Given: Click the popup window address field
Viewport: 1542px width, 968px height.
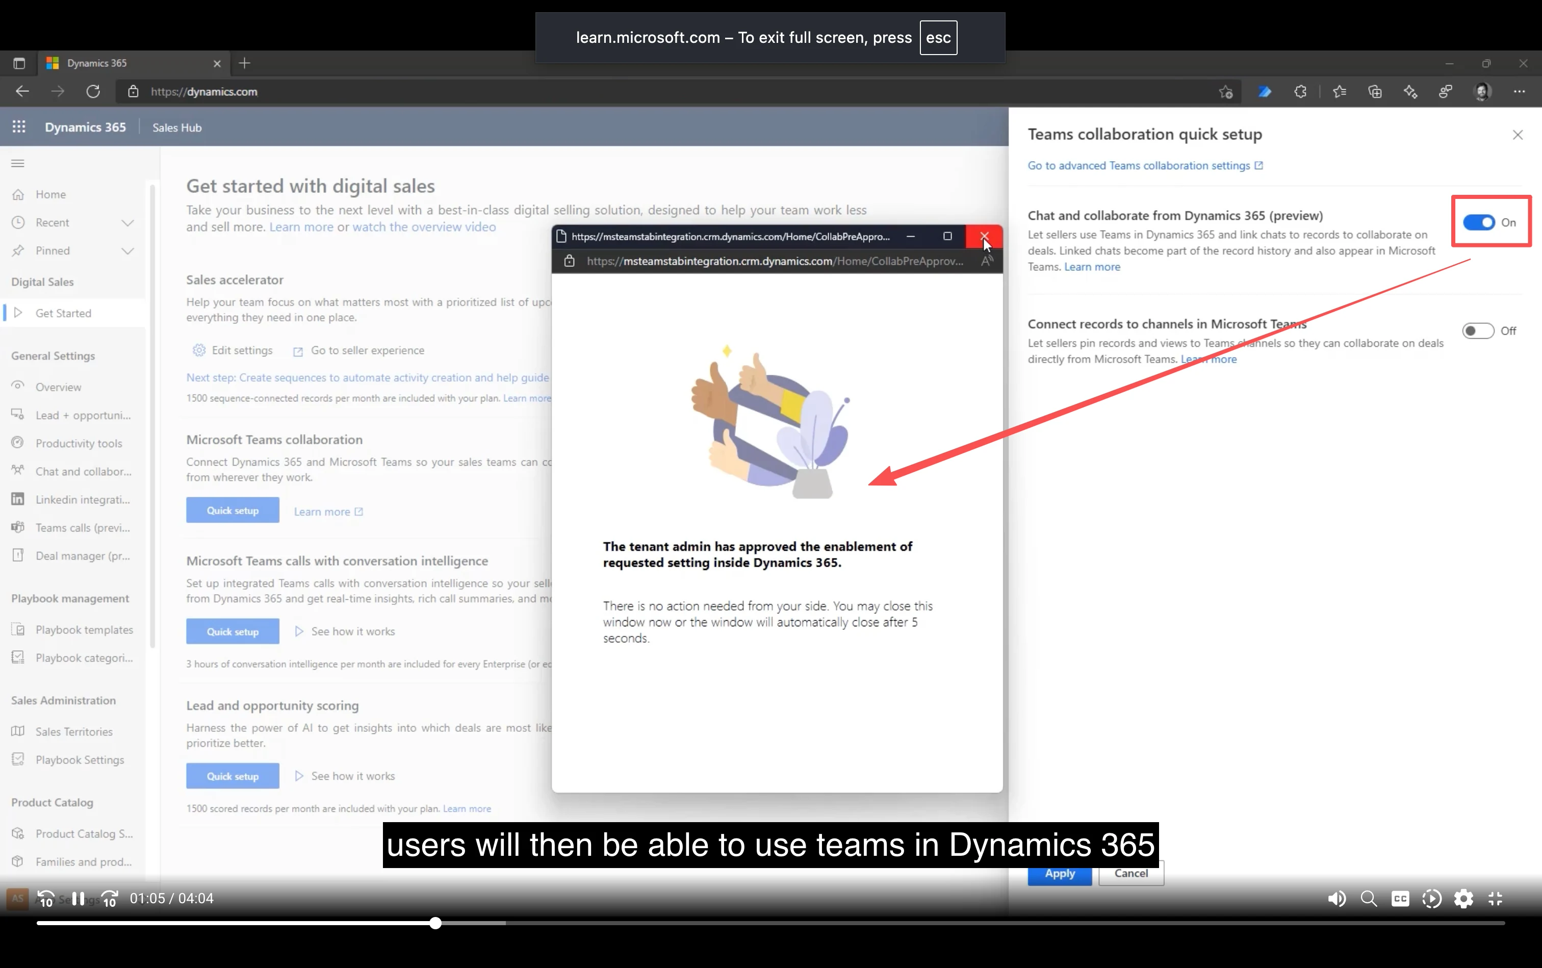Looking at the screenshot, I should point(775,261).
